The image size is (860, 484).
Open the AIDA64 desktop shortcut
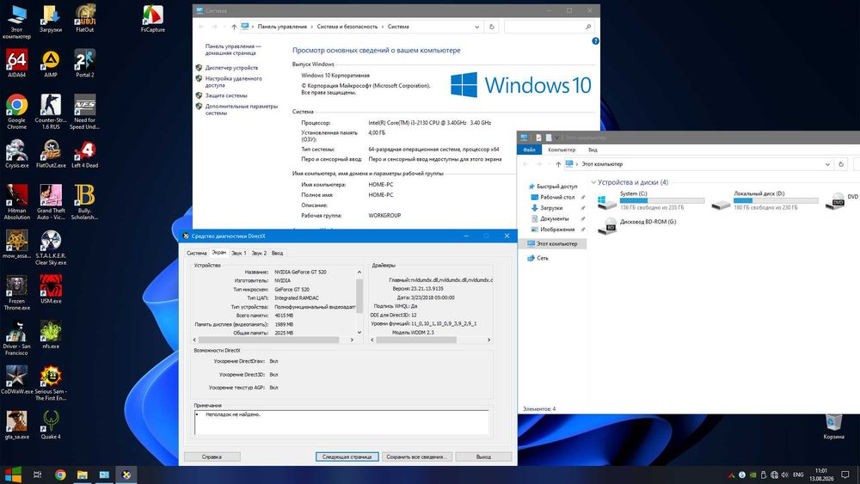pos(16,63)
